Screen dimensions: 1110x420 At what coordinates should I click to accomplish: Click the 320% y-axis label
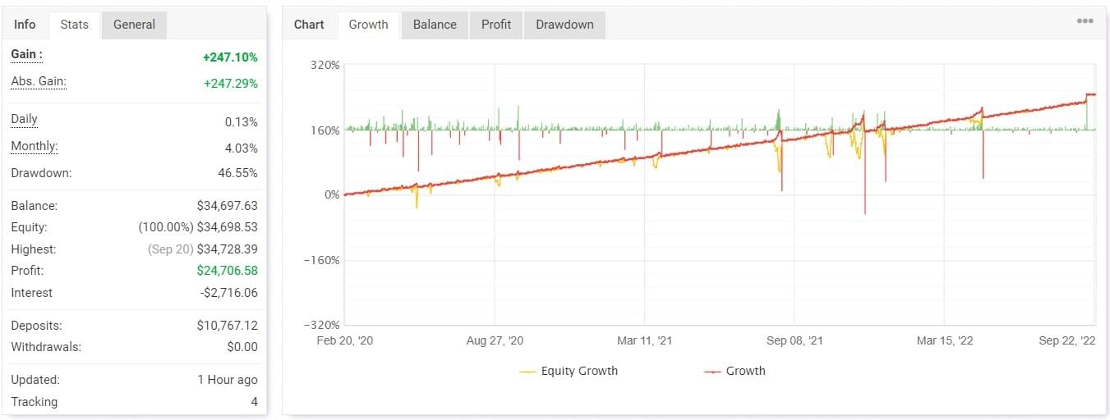[326, 65]
